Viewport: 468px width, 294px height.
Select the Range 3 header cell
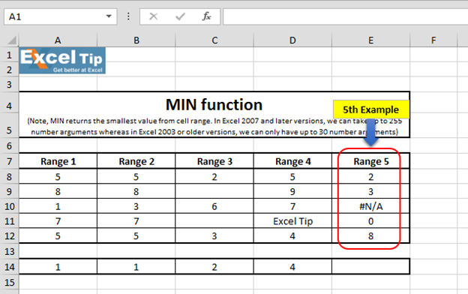pos(214,161)
